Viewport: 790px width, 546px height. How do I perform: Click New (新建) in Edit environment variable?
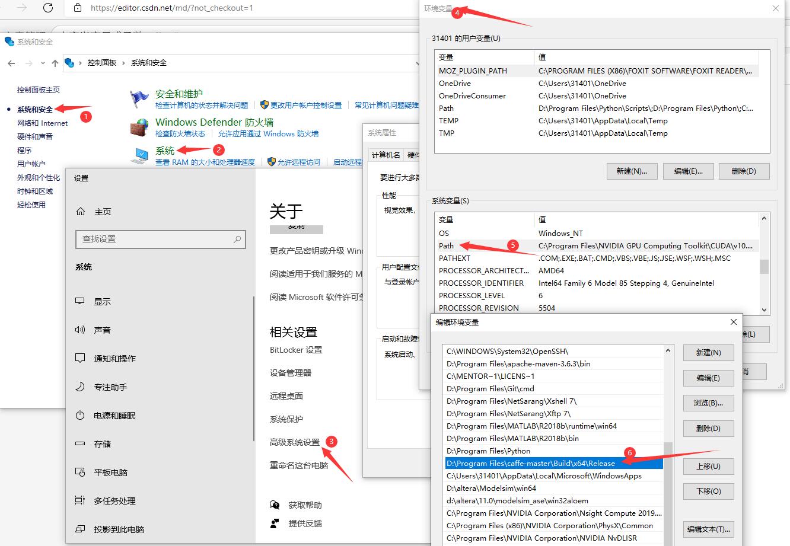708,352
